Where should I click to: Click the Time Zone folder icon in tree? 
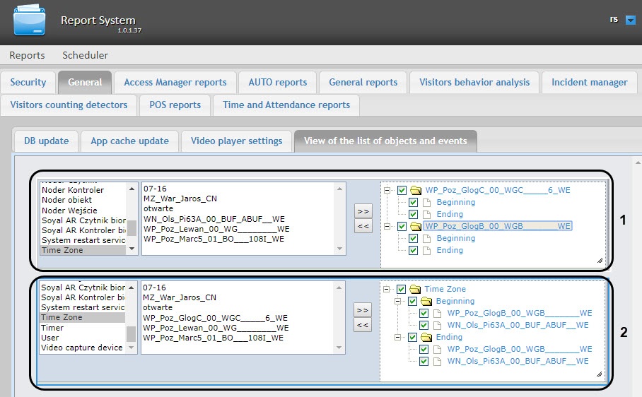pyautogui.click(x=415, y=289)
